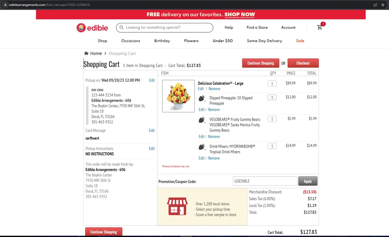Open the Account link
The width and height of the screenshot is (389, 237).
[x=288, y=27]
